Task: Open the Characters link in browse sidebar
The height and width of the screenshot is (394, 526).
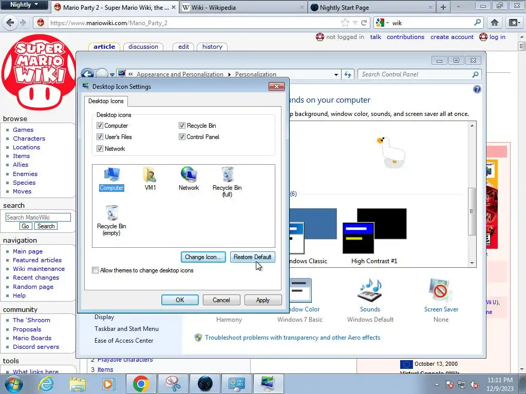Action: pyautogui.click(x=29, y=139)
